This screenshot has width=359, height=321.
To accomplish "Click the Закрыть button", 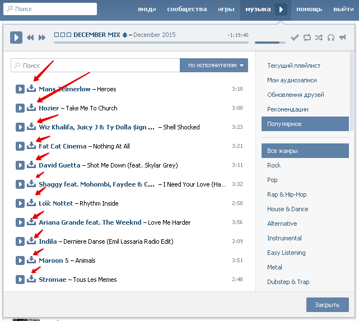I will pos(328,305).
